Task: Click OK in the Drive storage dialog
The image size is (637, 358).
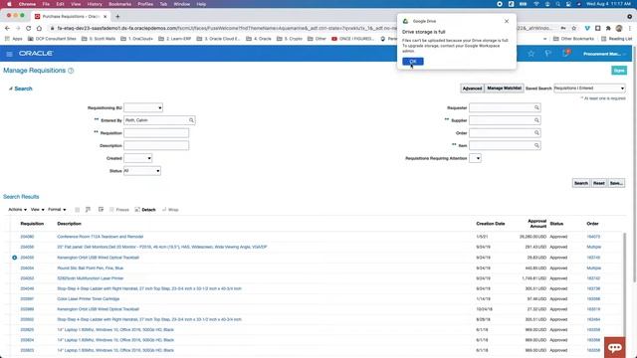Action: [413, 62]
